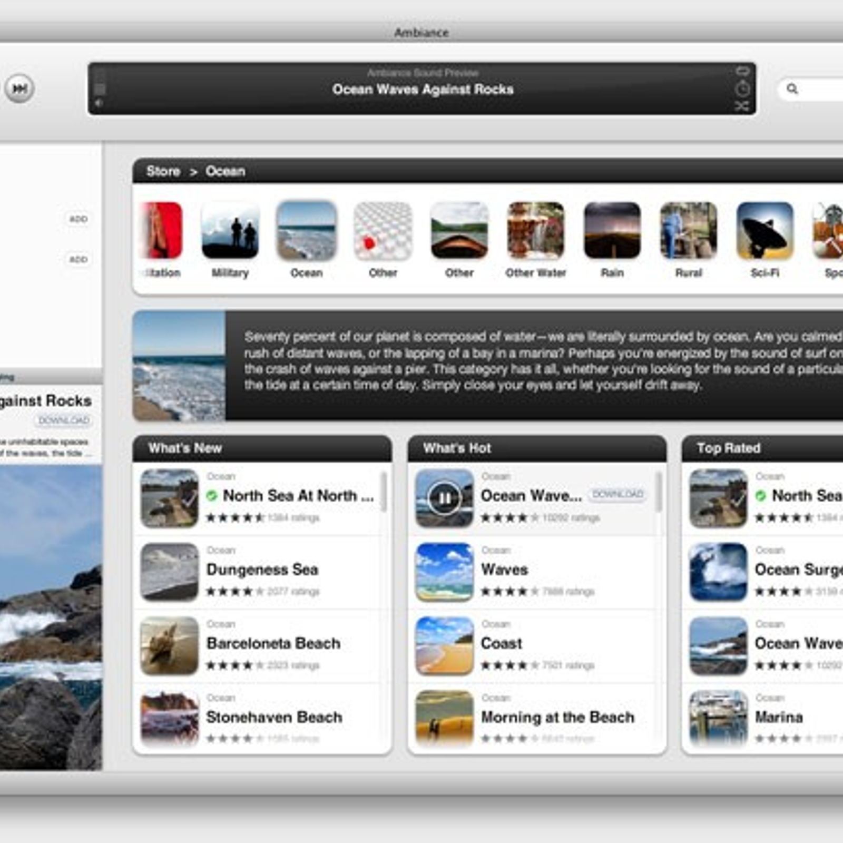Select the Stonehaven Beach title
The width and height of the screenshot is (843, 843).
[x=275, y=717]
